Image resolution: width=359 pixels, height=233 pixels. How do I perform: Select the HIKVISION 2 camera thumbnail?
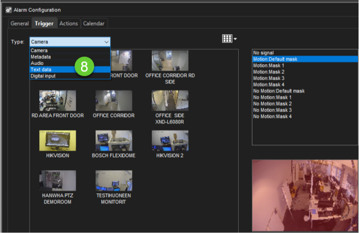[x=170, y=141]
